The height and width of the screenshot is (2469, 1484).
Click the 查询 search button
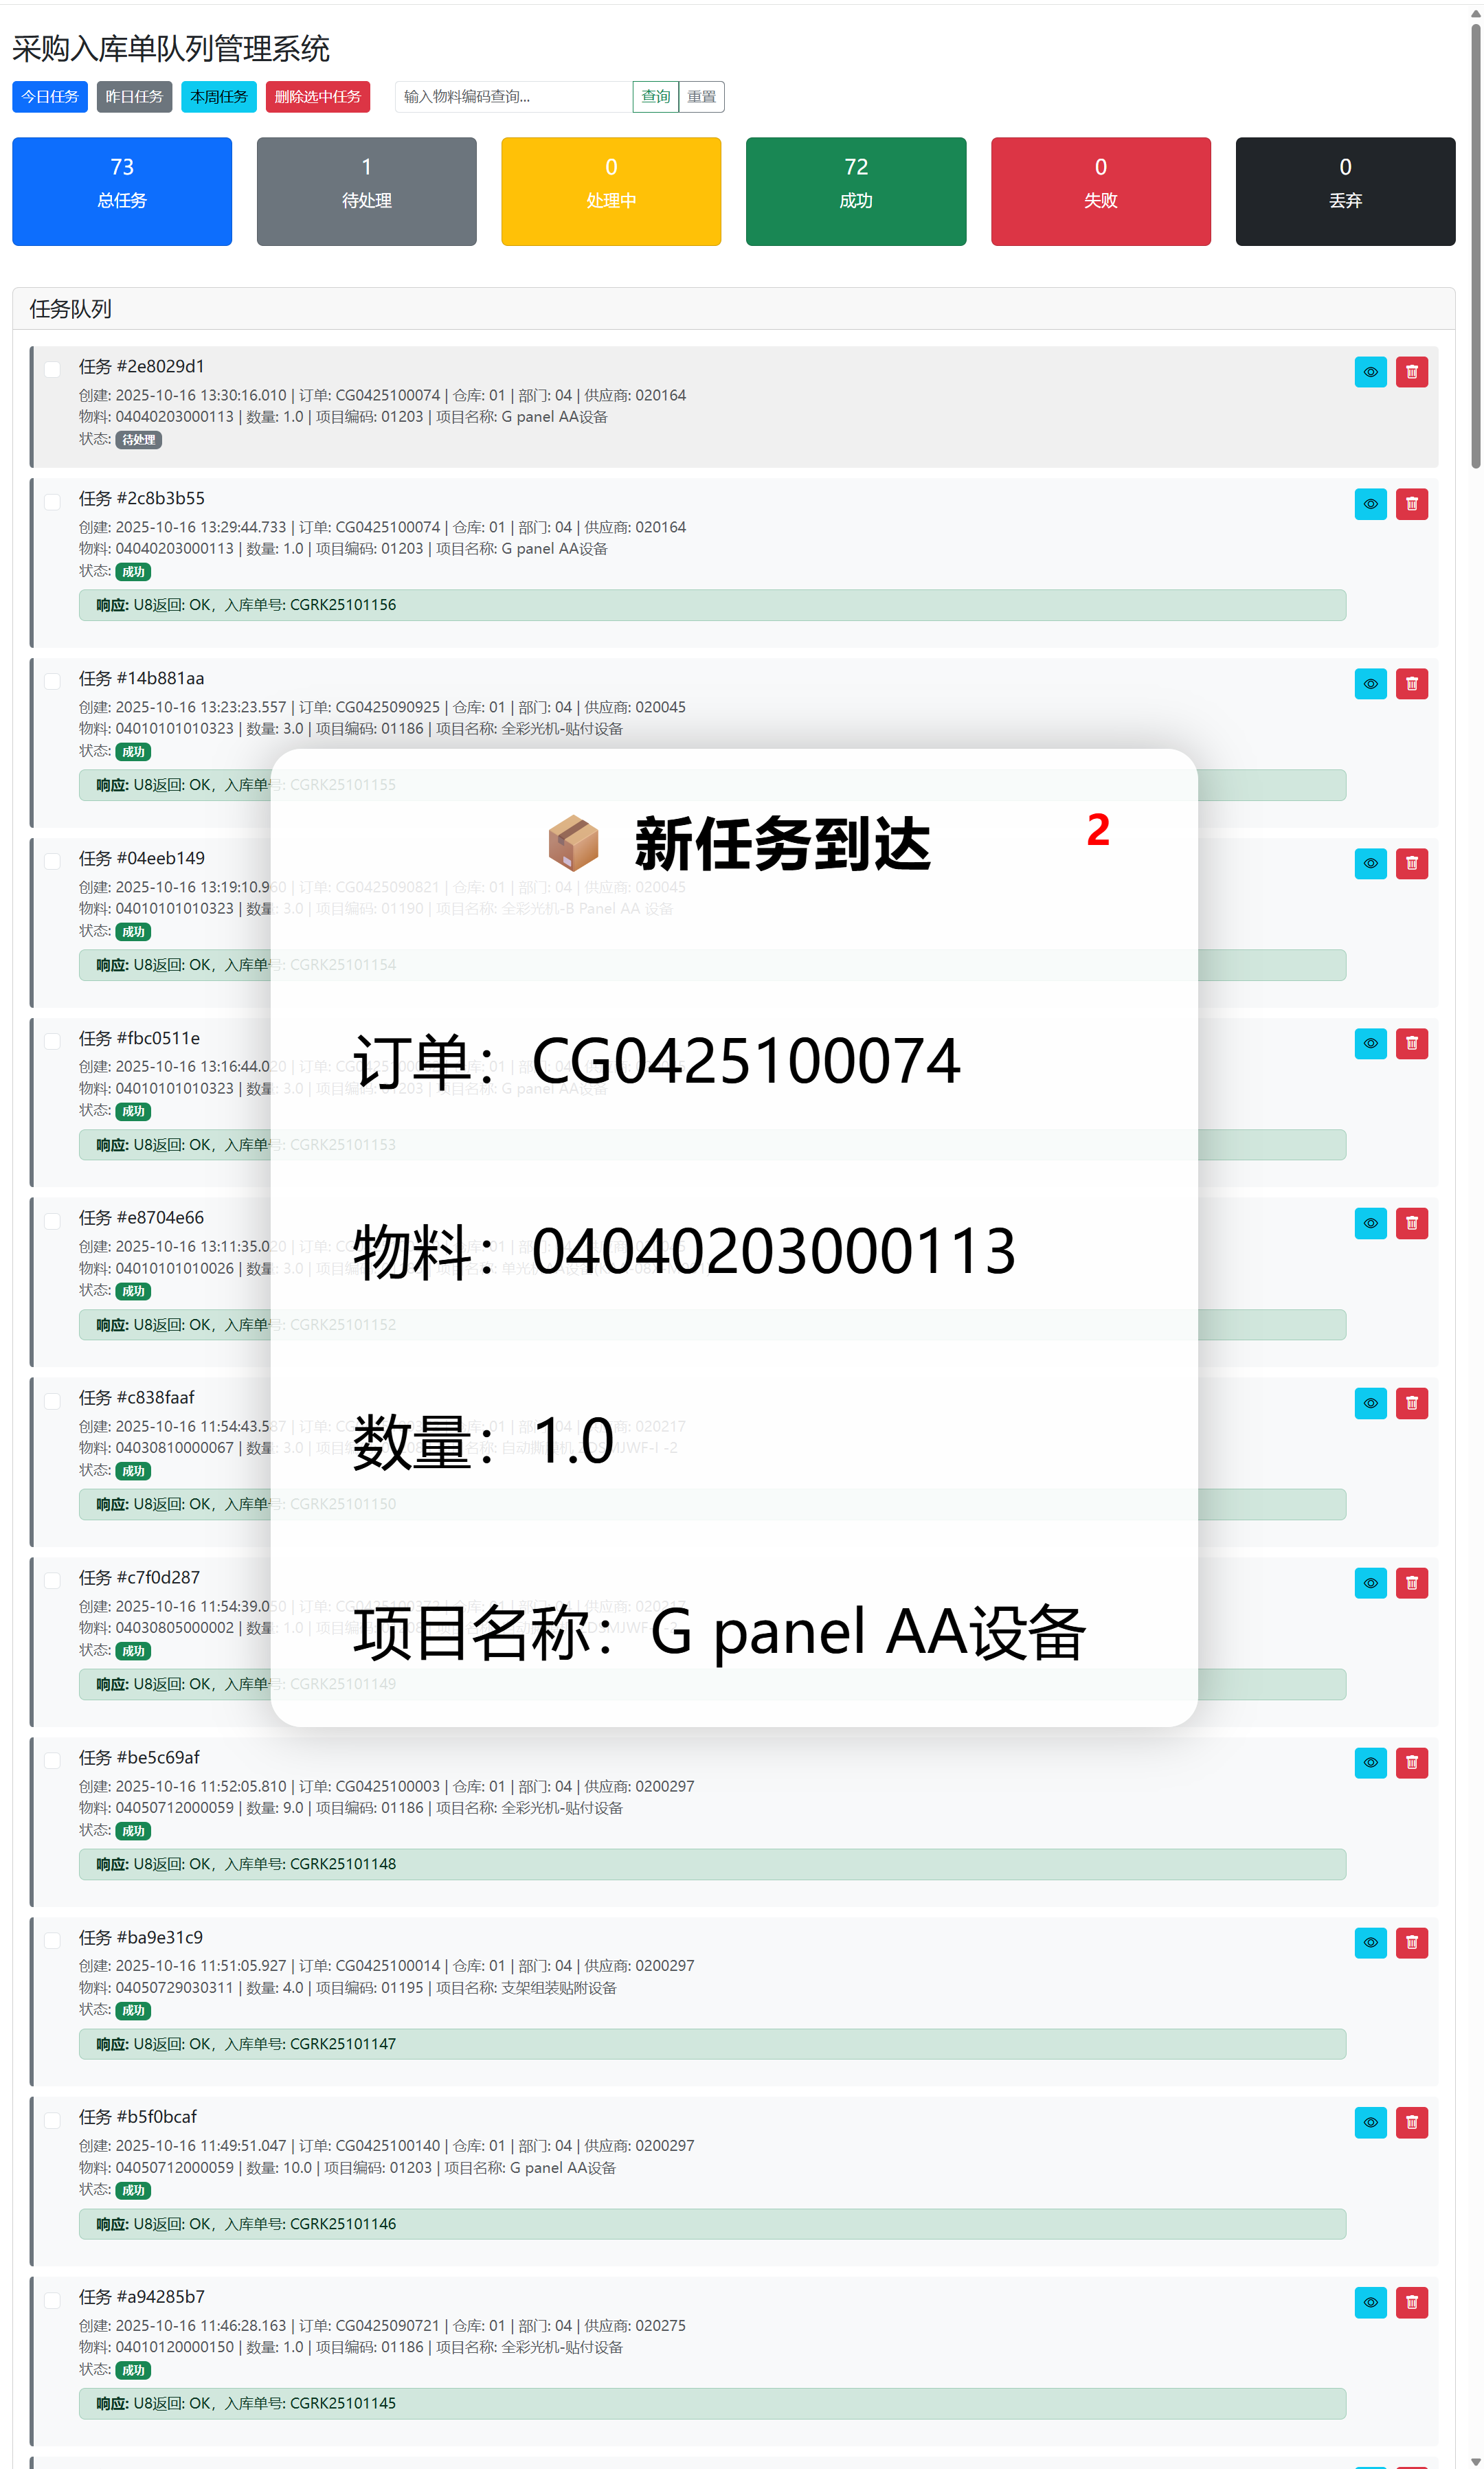click(x=655, y=97)
